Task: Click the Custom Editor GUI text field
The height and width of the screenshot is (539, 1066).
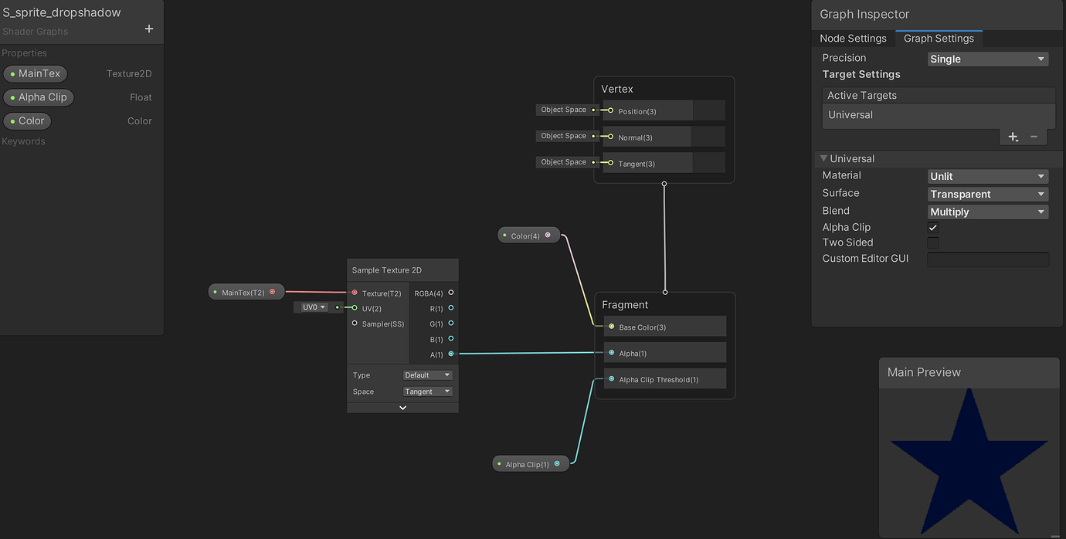Action: point(987,259)
